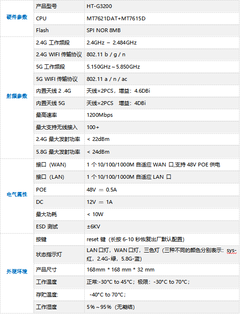Screen dimensions: 240x314
Task: Click the 2.4G WIFI 传输协议 label
Action: [59, 54]
